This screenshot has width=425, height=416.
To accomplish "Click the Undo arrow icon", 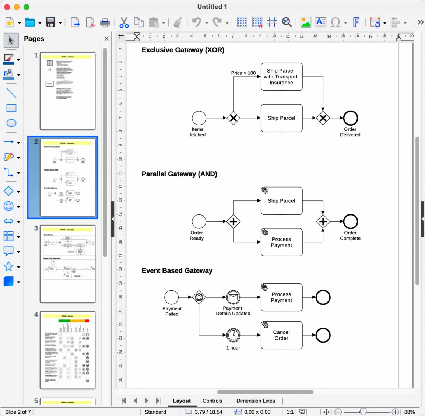I will [x=197, y=22].
